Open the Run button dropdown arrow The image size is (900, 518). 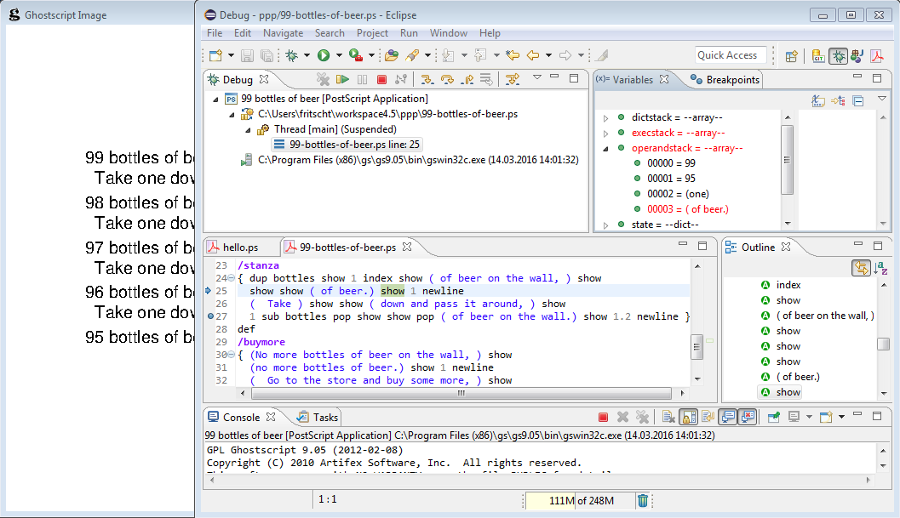(339, 55)
